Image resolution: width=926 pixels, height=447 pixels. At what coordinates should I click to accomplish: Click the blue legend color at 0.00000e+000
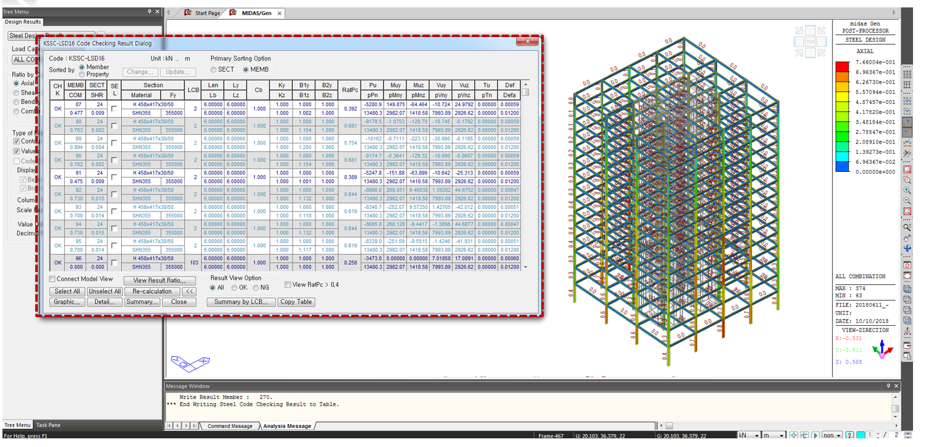pos(842,166)
